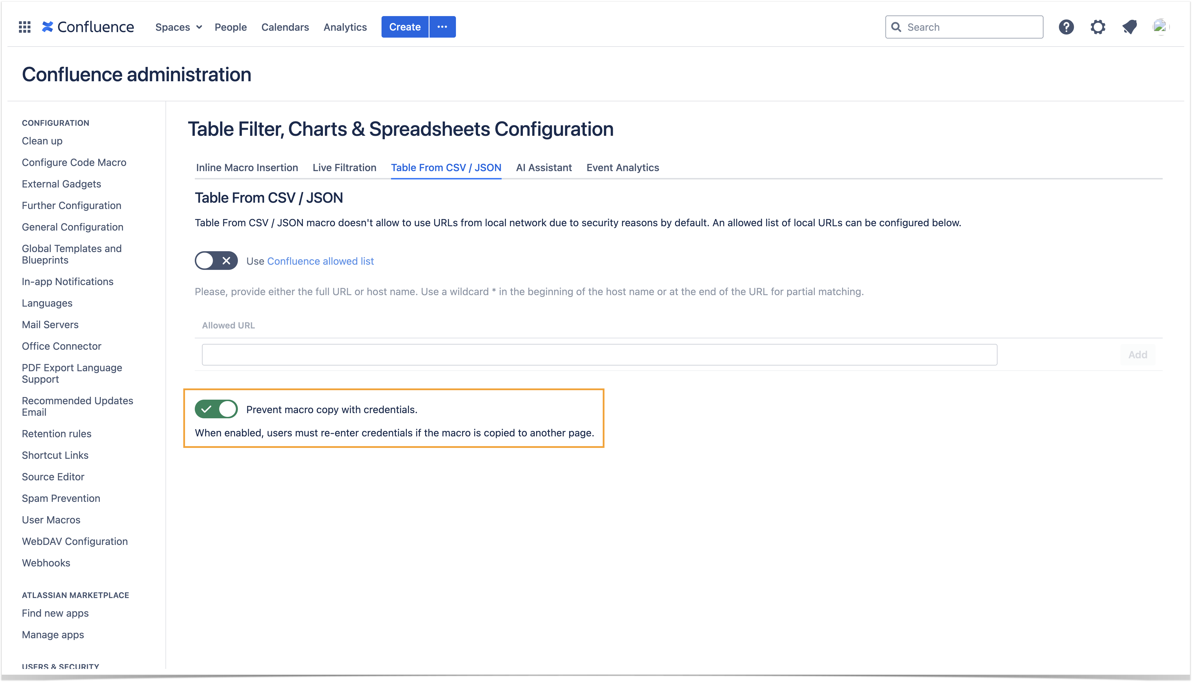Open the Event Analytics tab
The image size is (1194, 683).
coord(622,167)
